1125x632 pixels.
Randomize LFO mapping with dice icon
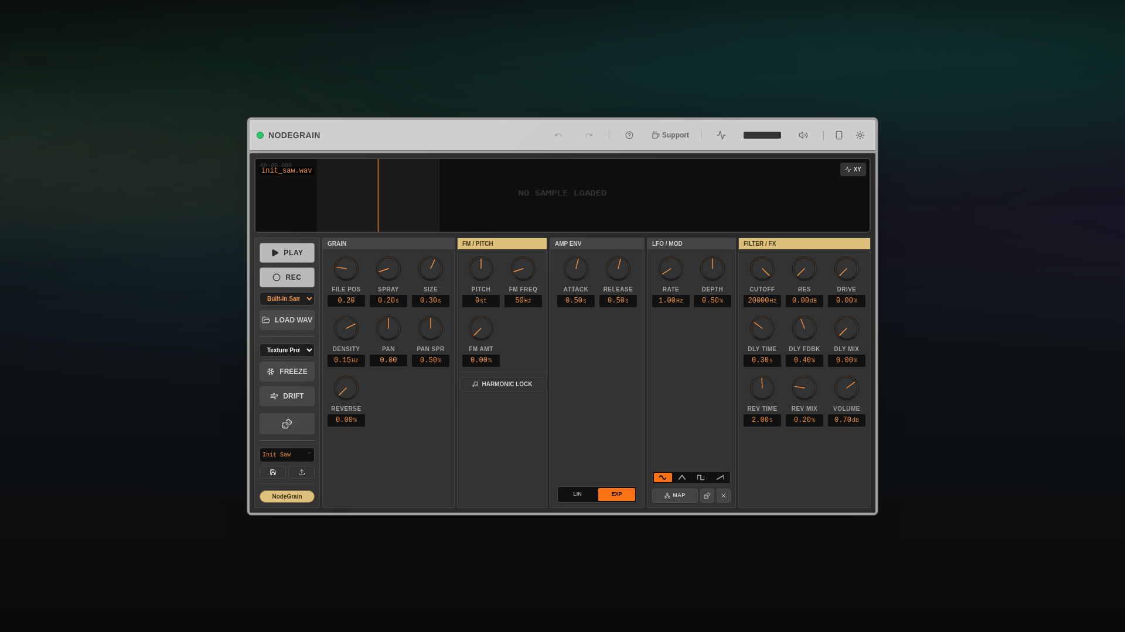[x=707, y=496]
